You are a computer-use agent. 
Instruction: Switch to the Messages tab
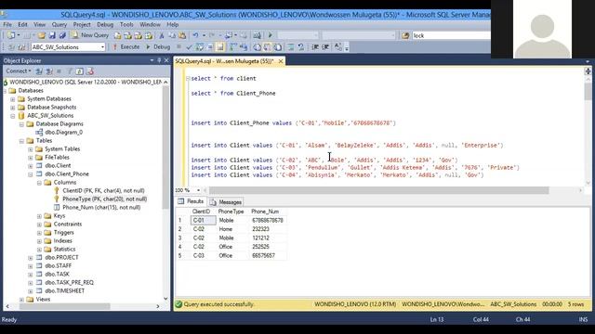(x=226, y=202)
